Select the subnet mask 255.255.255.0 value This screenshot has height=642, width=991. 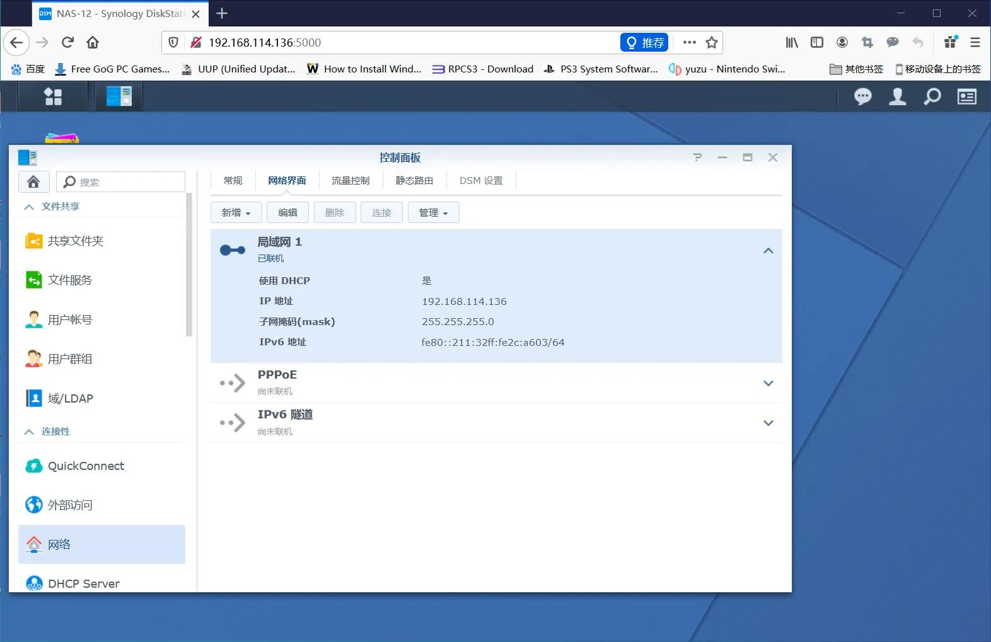[458, 321]
